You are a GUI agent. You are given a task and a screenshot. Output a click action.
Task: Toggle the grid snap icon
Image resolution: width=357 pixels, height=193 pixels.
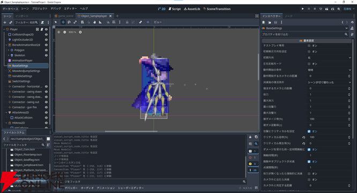click(x=114, y=22)
